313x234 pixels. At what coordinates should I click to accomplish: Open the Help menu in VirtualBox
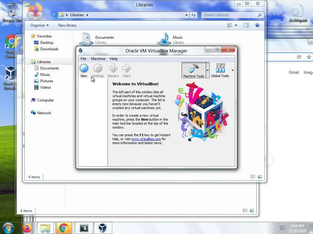(x=114, y=59)
